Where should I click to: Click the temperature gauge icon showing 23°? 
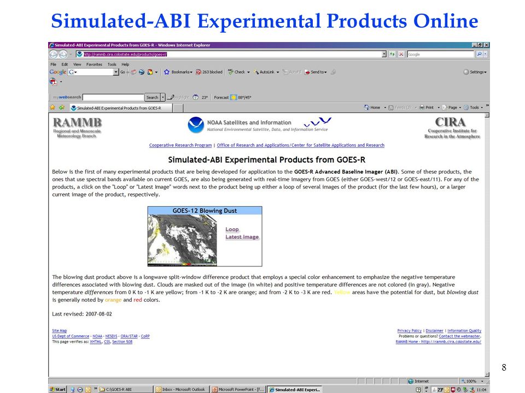(195, 97)
